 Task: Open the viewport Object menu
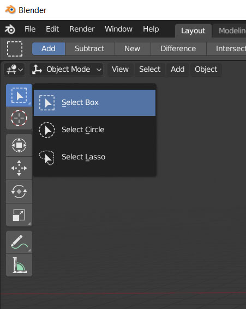pos(206,70)
